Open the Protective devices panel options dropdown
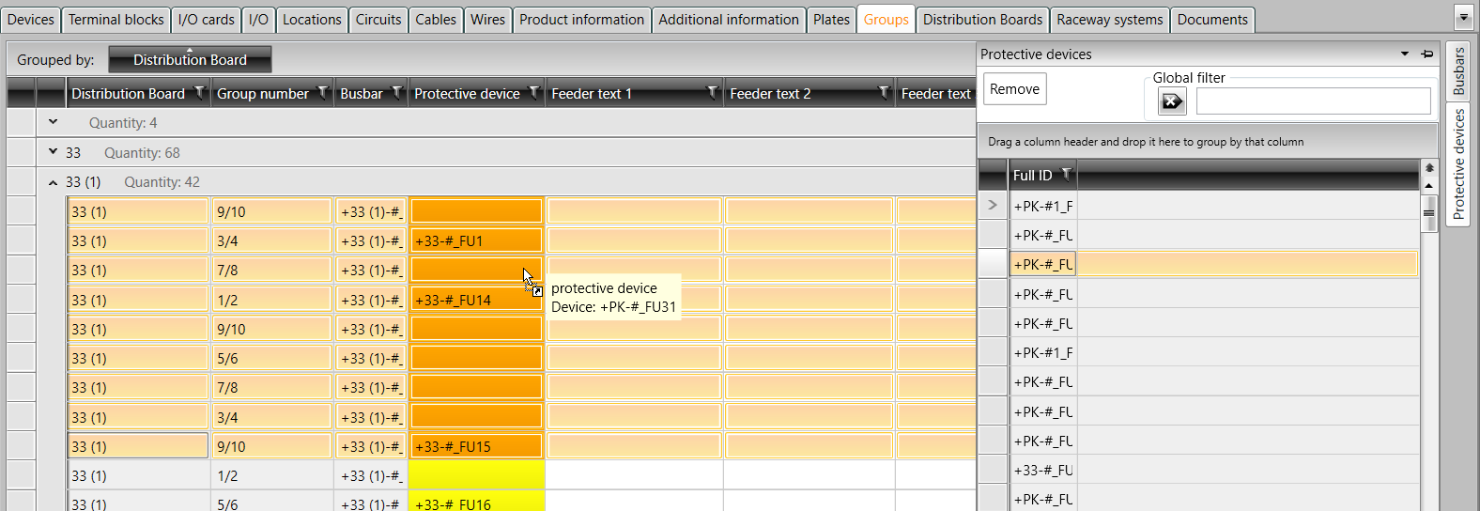 (1405, 54)
